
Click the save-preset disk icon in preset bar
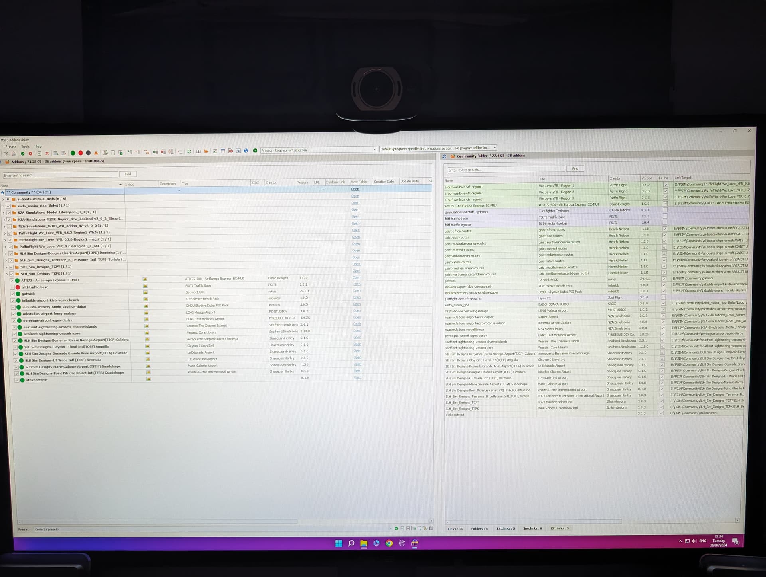pyautogui.click(x=431, y=528)
